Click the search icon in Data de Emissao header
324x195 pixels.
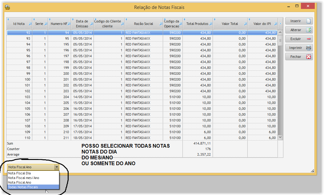[92, 24]
